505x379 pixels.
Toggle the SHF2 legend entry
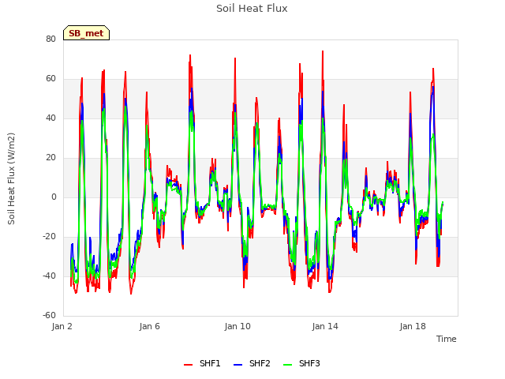(252, 363)
